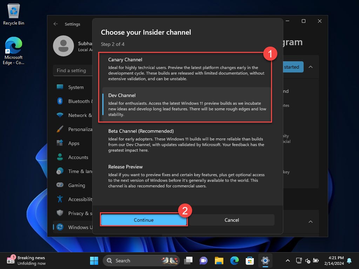The image size is (359, 269).
Task: Collapse the bottom-right settings section
Action: (311, 222)
